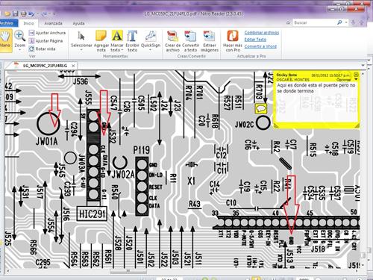373x280 pixels.
Task: Select the Mano hand tool
Action: [x=5, y=40]
